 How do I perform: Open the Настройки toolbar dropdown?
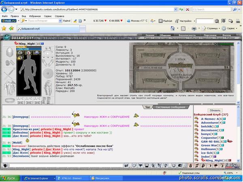point(194,21)
